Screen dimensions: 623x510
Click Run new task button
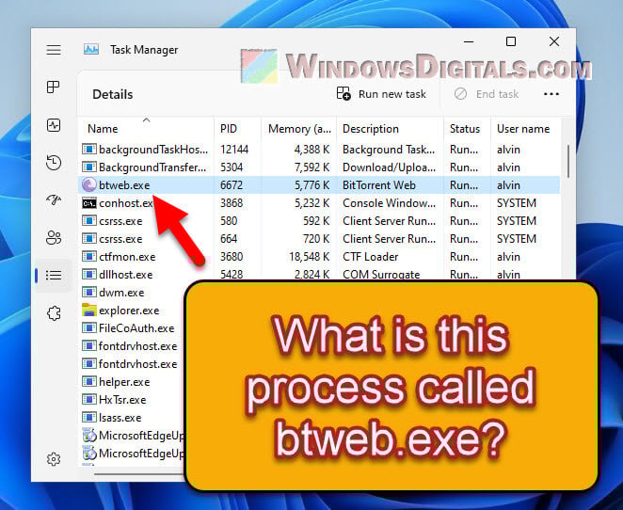[381, 94]
